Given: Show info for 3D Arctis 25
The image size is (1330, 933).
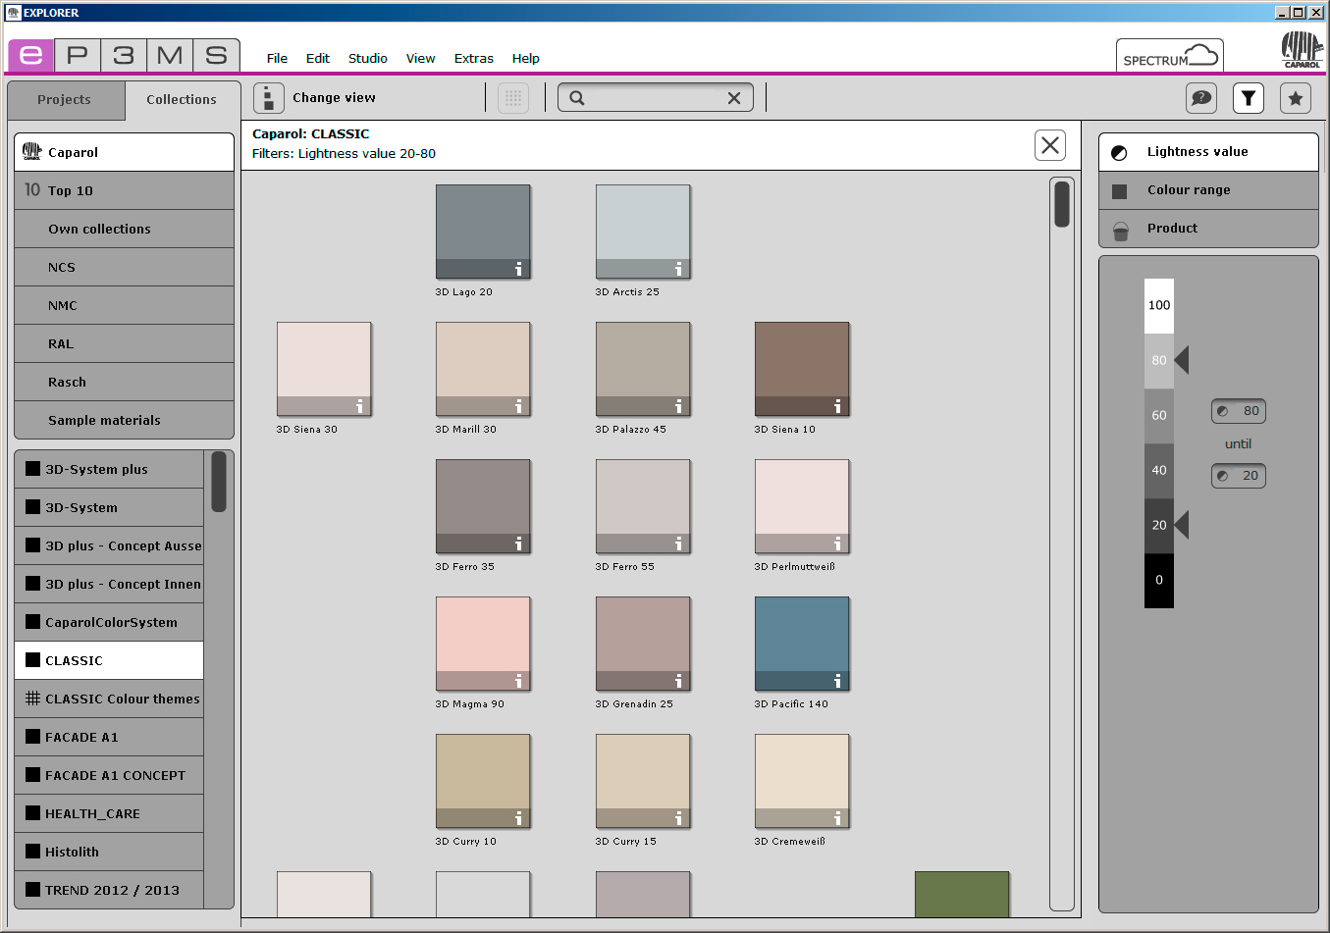Looking at the screenshot, I should pyautogui.click(x=678, y=269).
